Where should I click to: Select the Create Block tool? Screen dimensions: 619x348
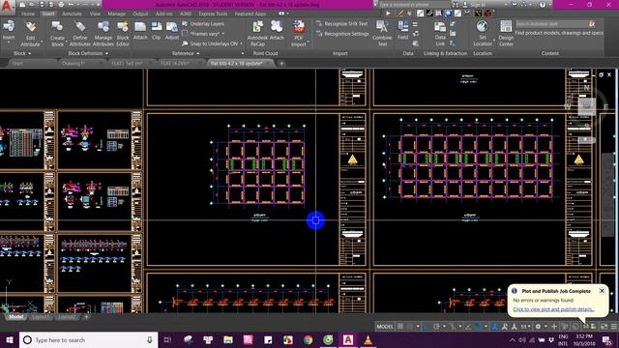pyautogui.click(x=57, y=34)
